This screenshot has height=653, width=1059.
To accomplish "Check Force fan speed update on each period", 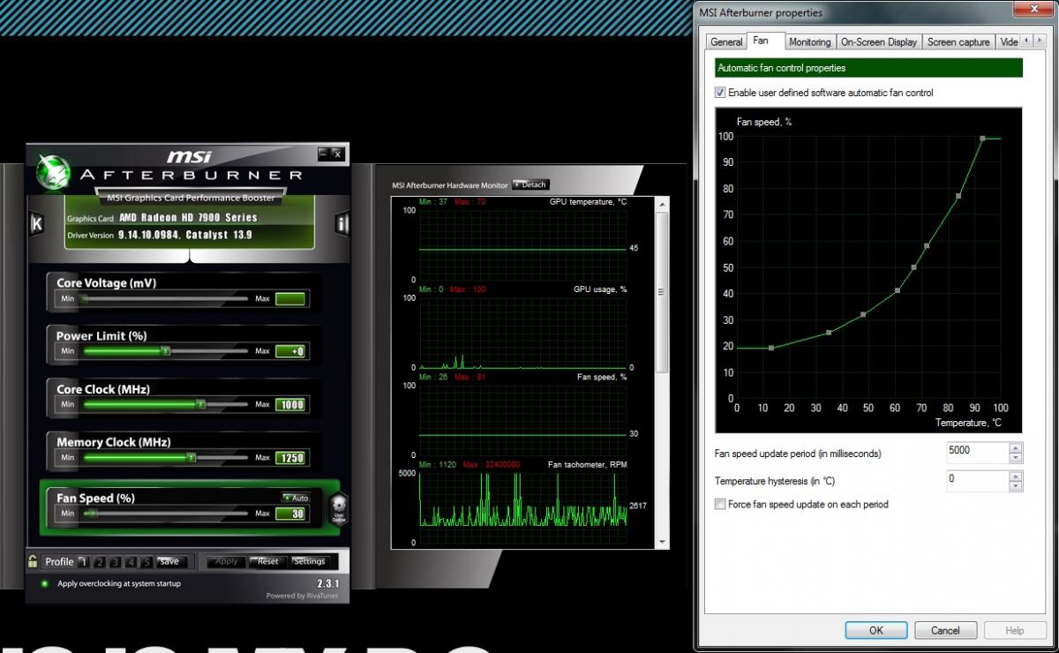I will click(720, 505).
